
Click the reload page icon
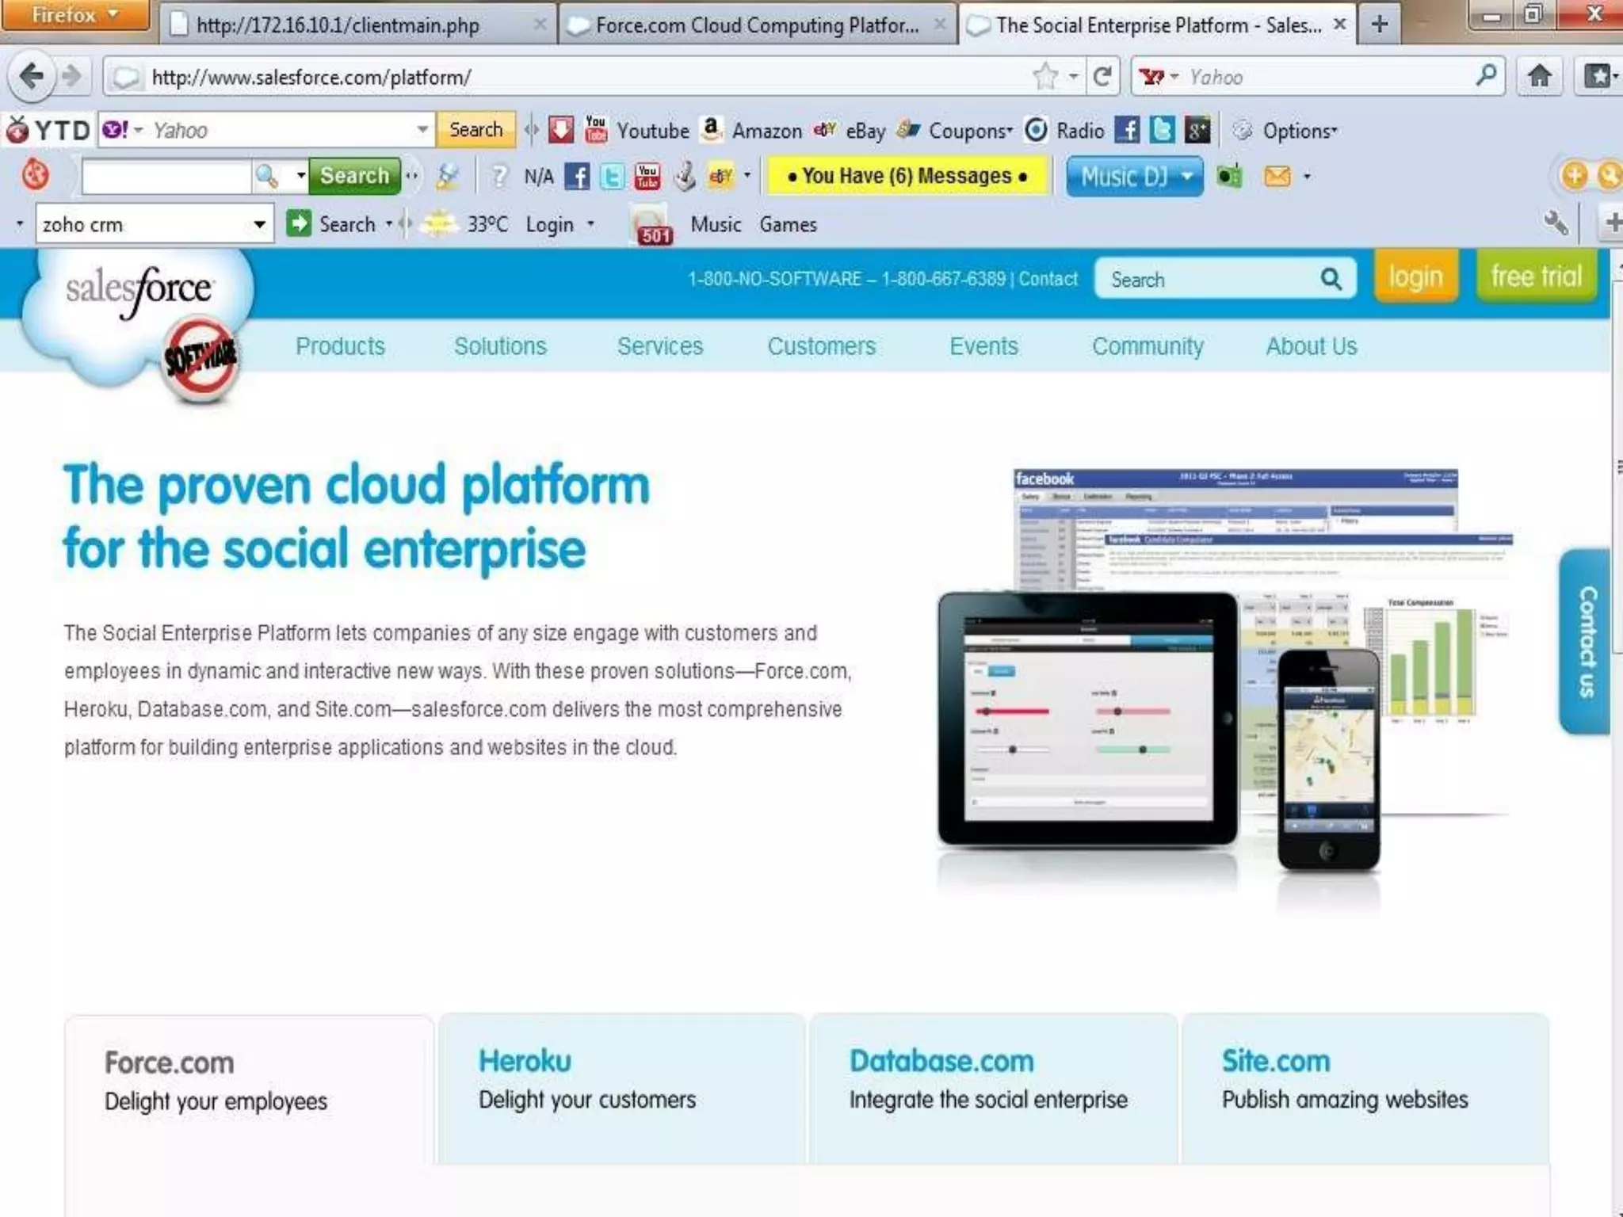click(1102, 77)
